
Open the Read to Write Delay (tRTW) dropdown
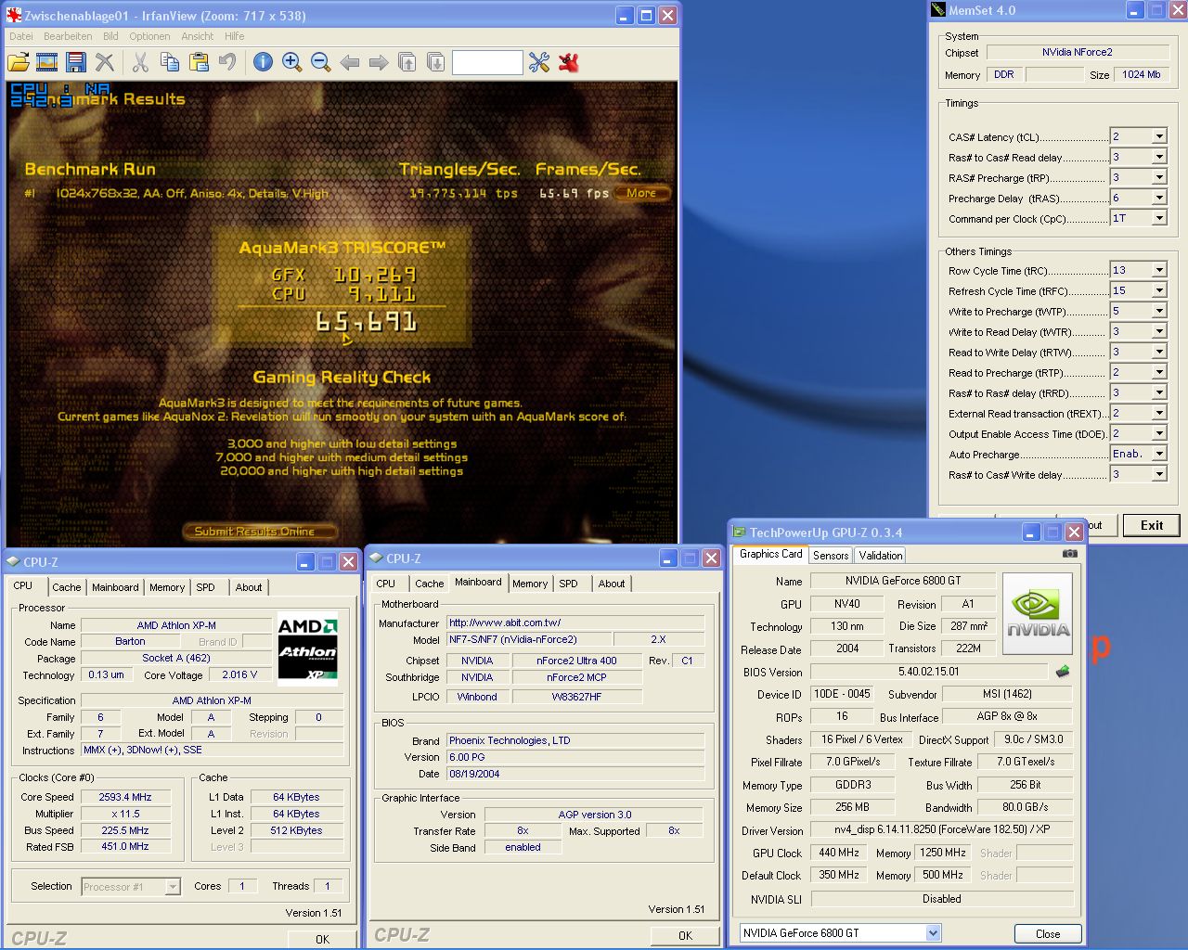point(1159,352)
